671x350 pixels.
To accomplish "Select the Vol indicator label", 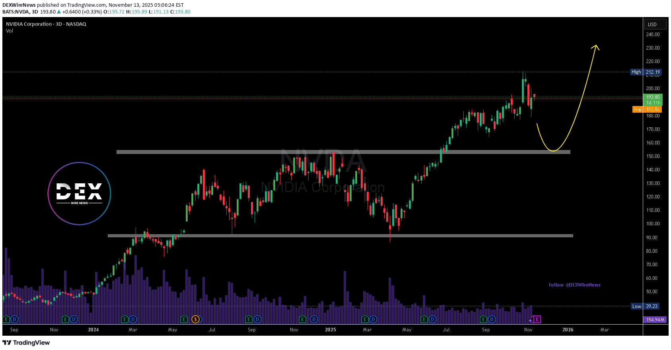I will pyautogui.click(x=10, y=31).
